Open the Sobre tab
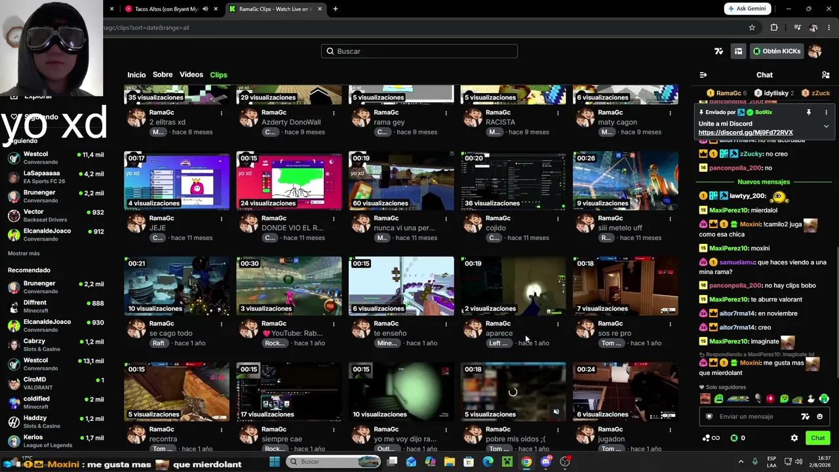The image size is (839, 472). 163,75
